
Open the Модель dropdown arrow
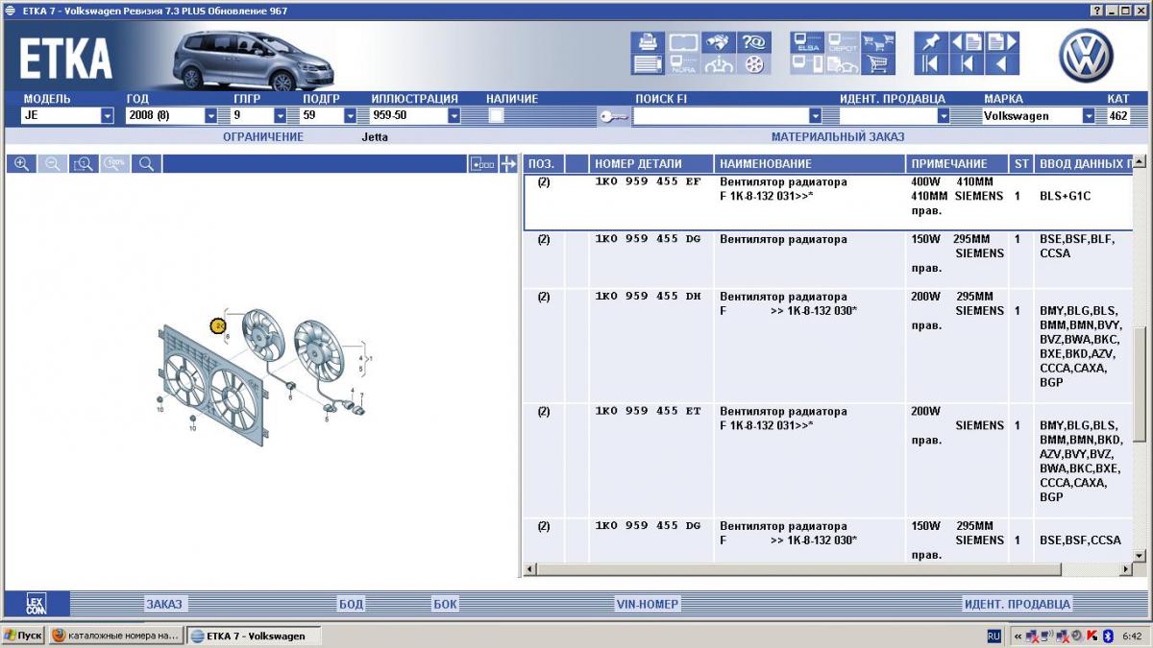click(108, 116)
